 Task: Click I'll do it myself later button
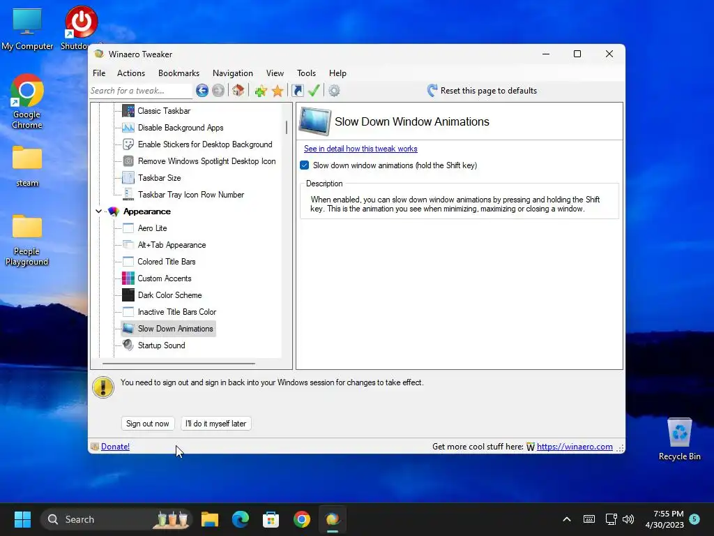click(x=216, y=424)
